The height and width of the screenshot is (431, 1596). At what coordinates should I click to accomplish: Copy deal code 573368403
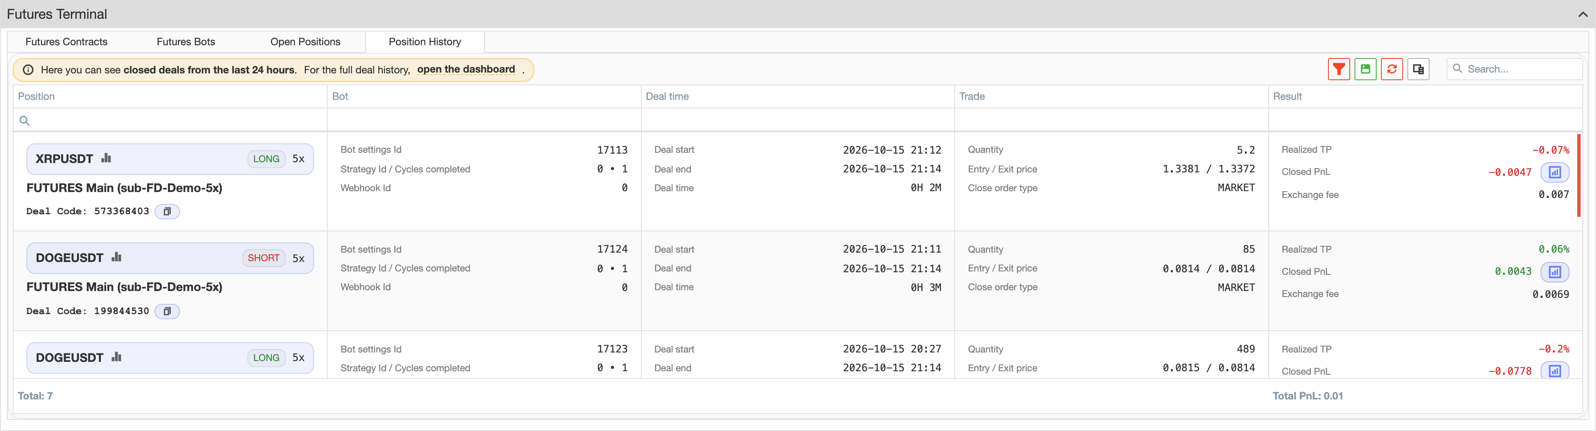point(167,212)
